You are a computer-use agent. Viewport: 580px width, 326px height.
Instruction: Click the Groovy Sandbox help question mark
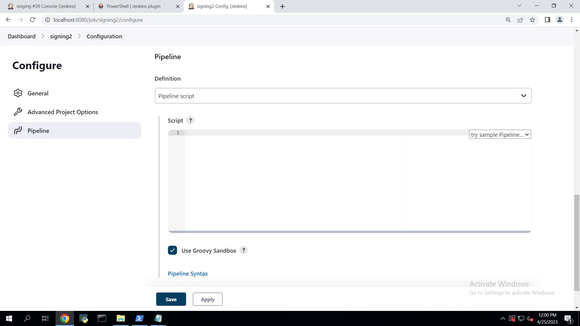pos(243,250)
